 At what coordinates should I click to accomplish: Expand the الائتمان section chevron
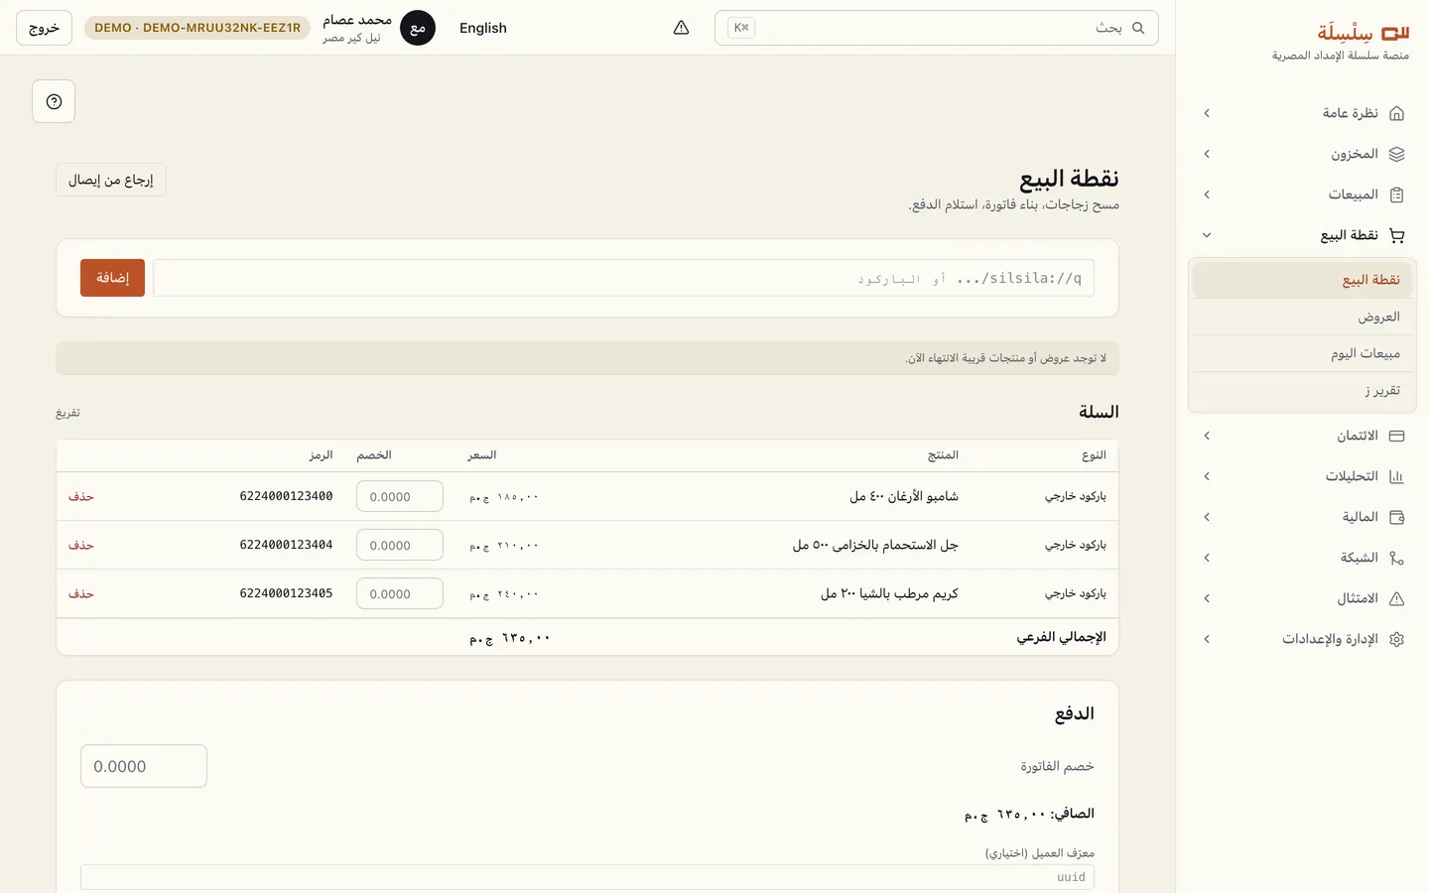click(1207, 436)
